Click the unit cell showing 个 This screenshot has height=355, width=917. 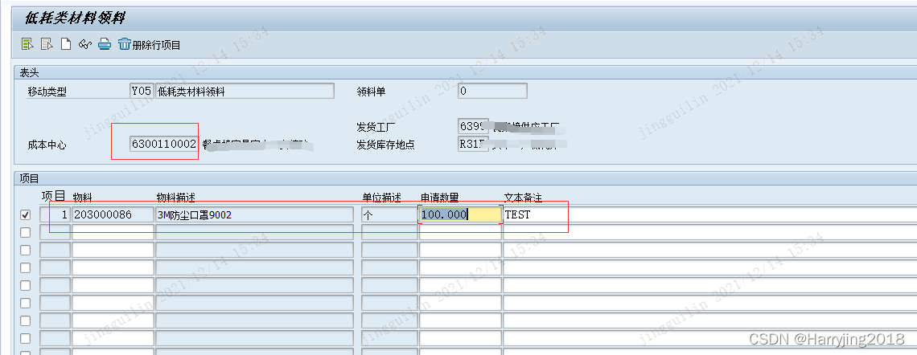click(x=389, y=215)
